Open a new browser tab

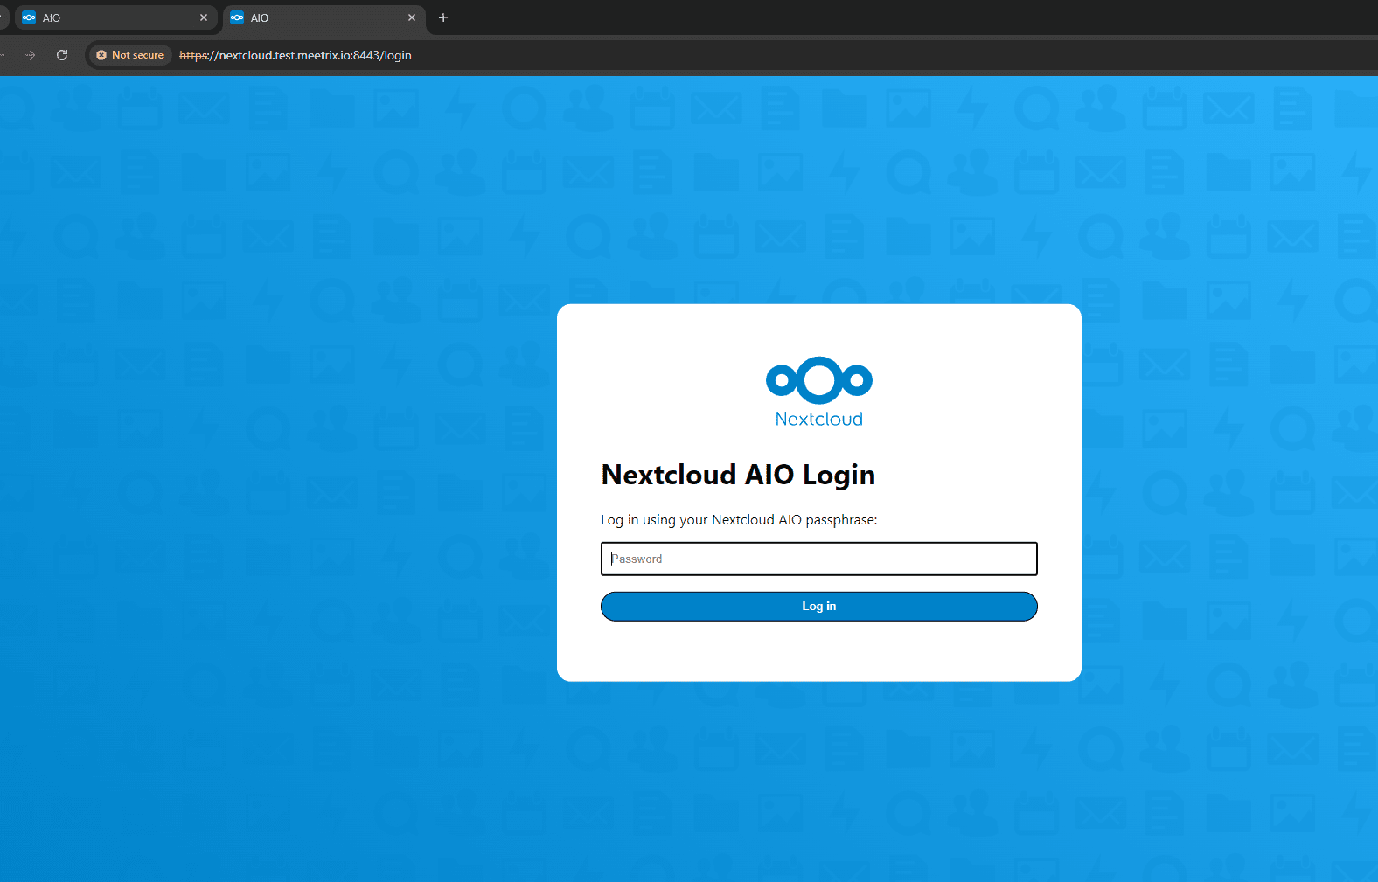443,17
